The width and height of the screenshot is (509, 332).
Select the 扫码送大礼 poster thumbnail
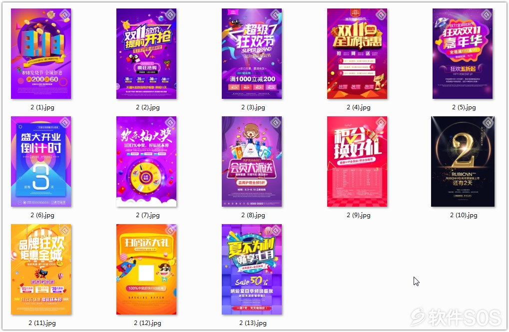[146, 270]
